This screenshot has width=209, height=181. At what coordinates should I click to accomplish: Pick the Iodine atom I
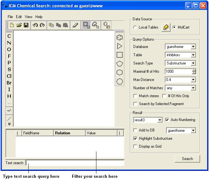(x=9, y=90)
